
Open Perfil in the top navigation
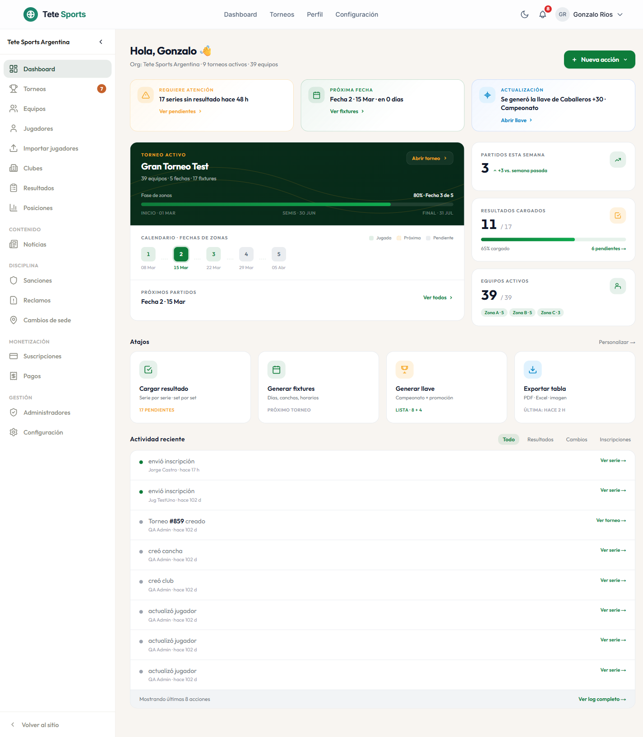(315, 14)
